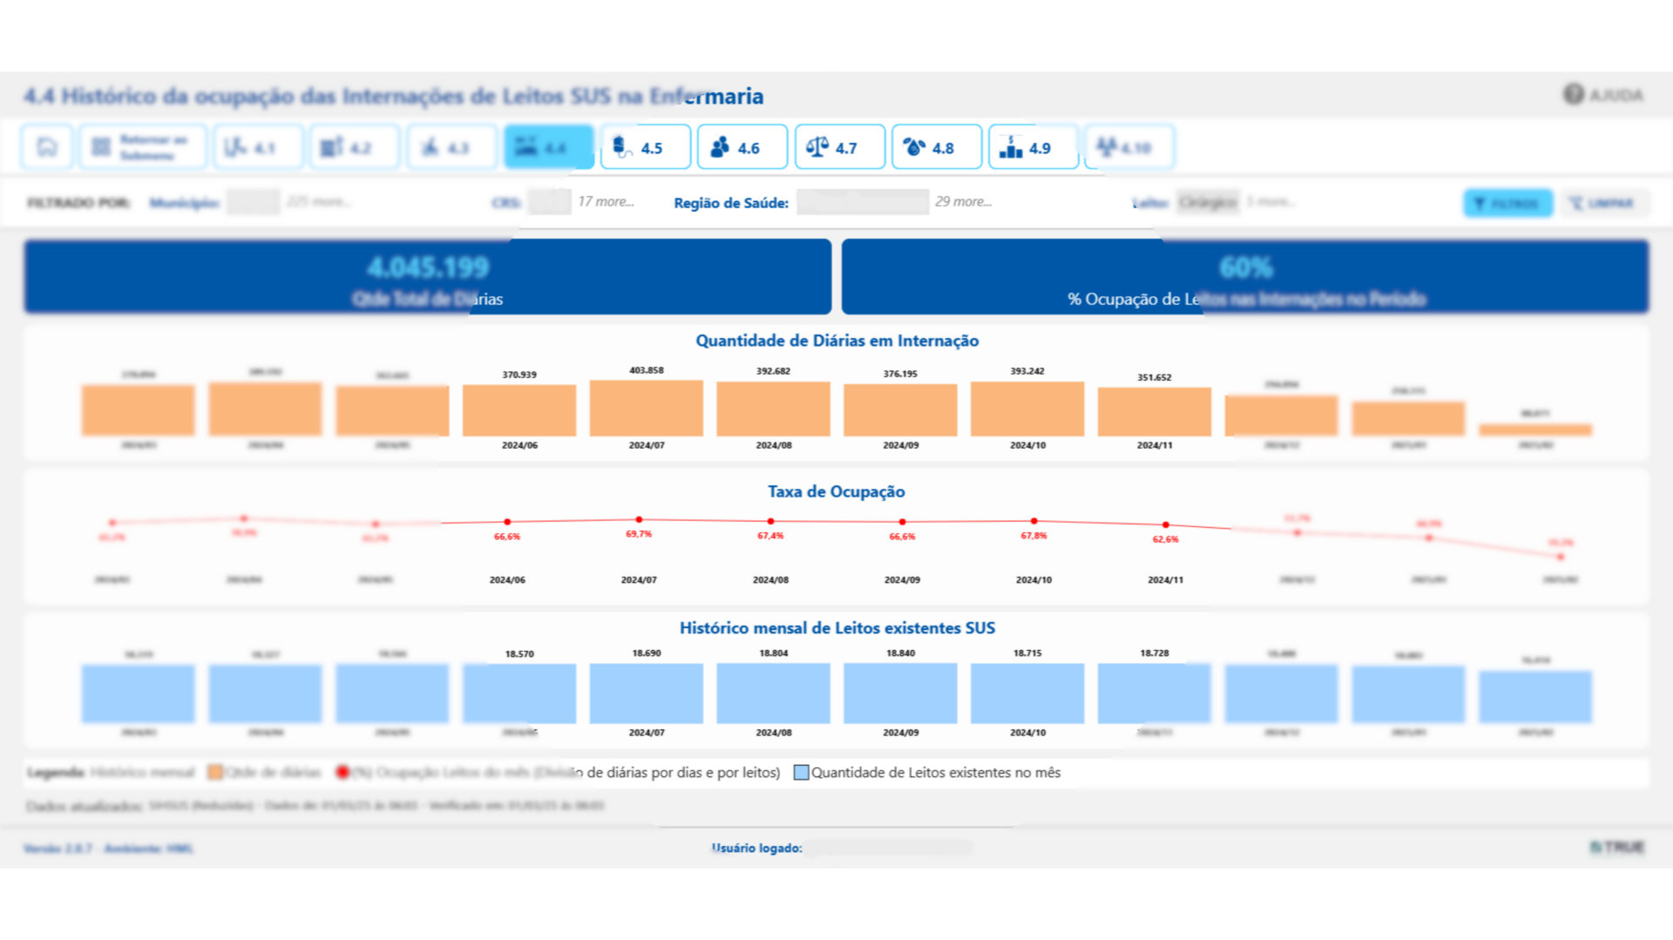
Task: Click Retornar ao Submenu button
Action: tap(143, 147)
